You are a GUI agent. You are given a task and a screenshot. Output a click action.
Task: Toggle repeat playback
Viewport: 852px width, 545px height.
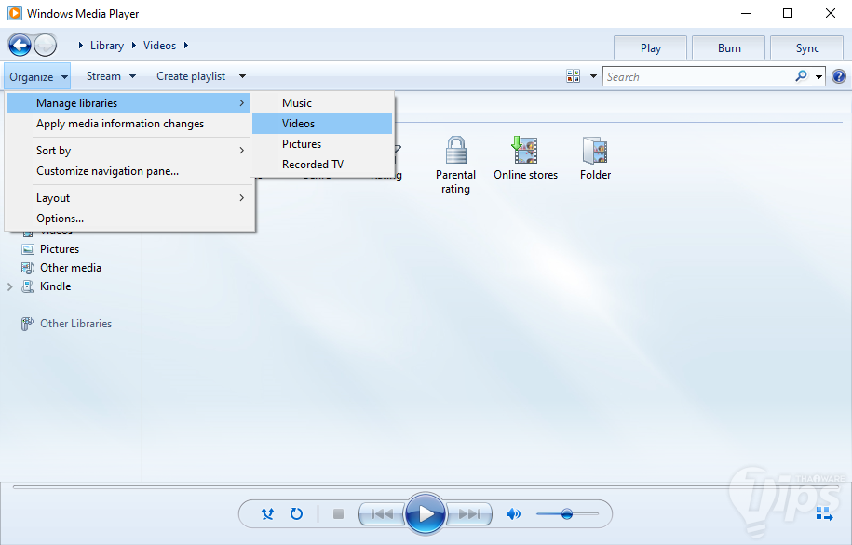[296, 513]
